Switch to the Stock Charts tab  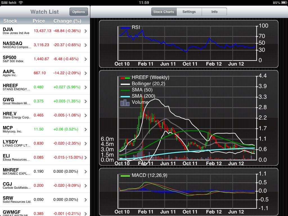(164, 12)
